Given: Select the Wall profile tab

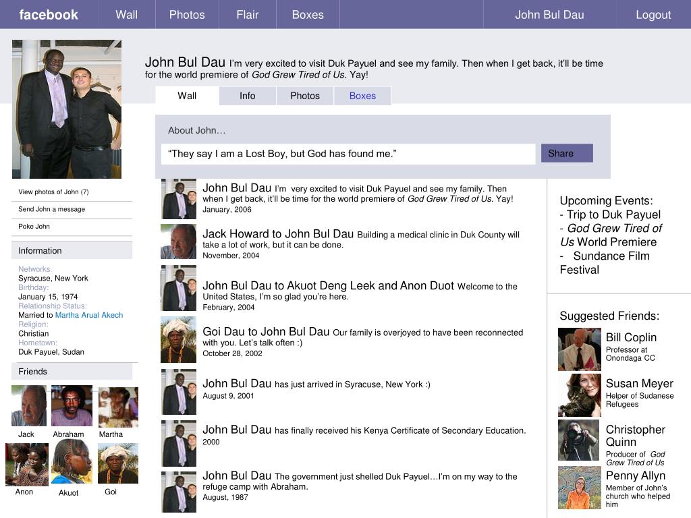Looking at the screenshot, I should pos(187,96).
